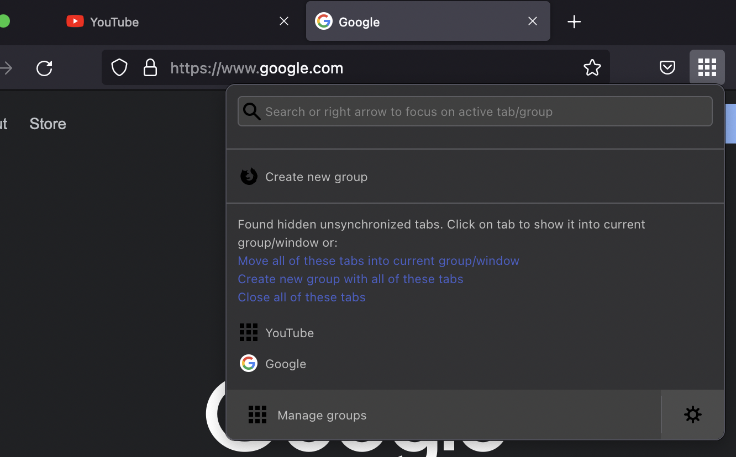736x457 pixels.
Task: Open the tab groups extension grid icon
Action: coord(707,67)
